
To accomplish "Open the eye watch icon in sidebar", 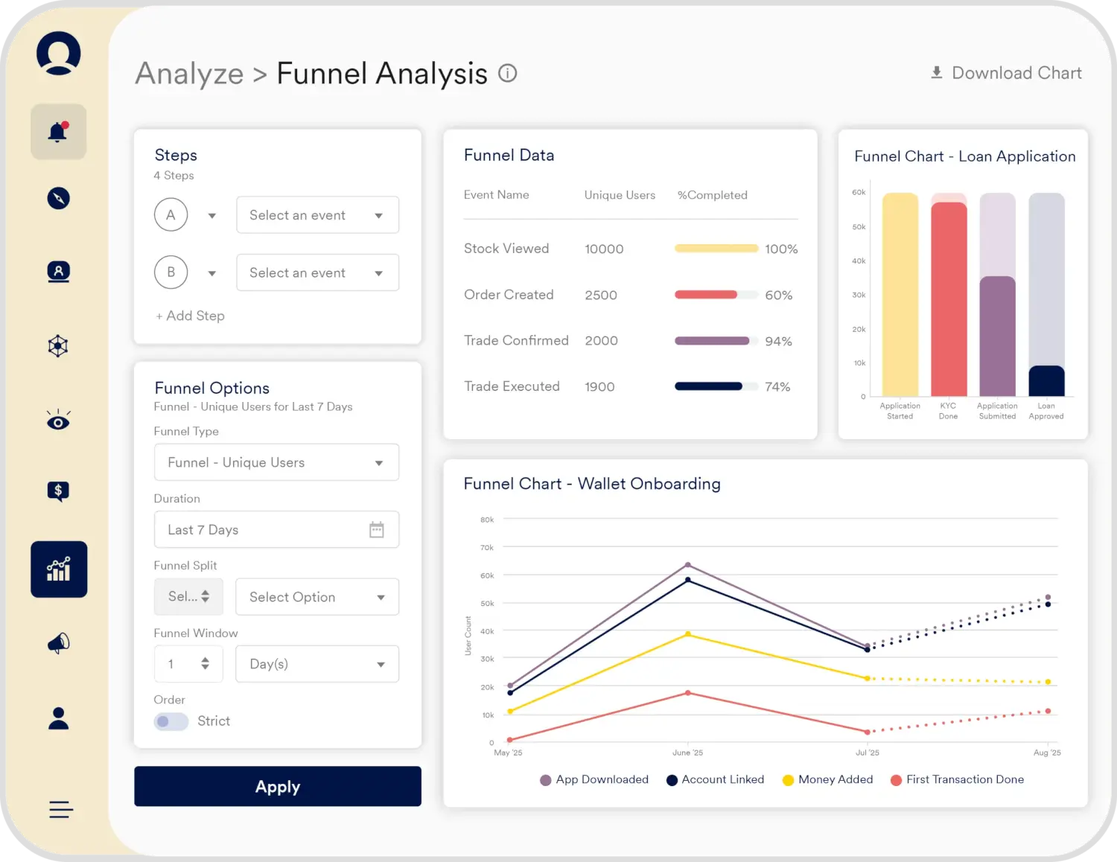I will (x=58, y=421).
